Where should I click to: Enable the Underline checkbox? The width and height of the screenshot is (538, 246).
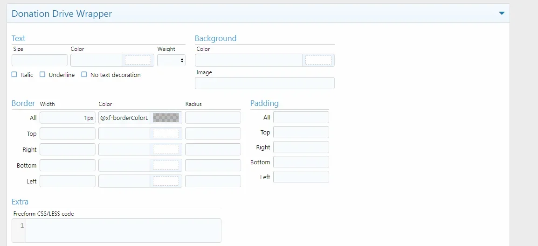coord(42,75)
